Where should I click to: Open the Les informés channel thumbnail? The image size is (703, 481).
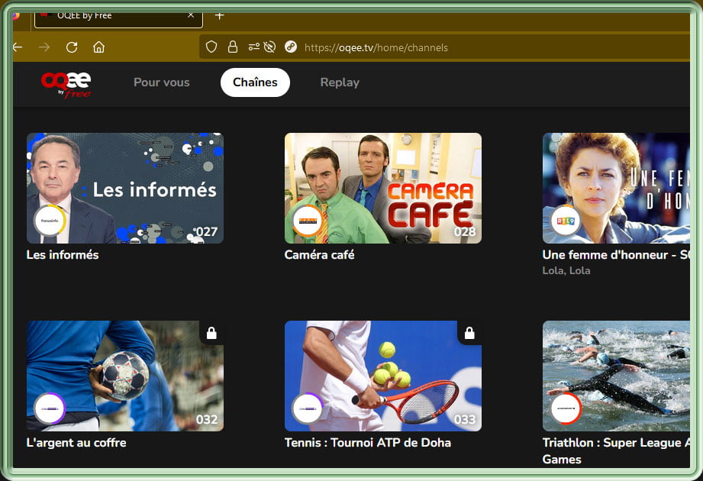pos(125,188)
